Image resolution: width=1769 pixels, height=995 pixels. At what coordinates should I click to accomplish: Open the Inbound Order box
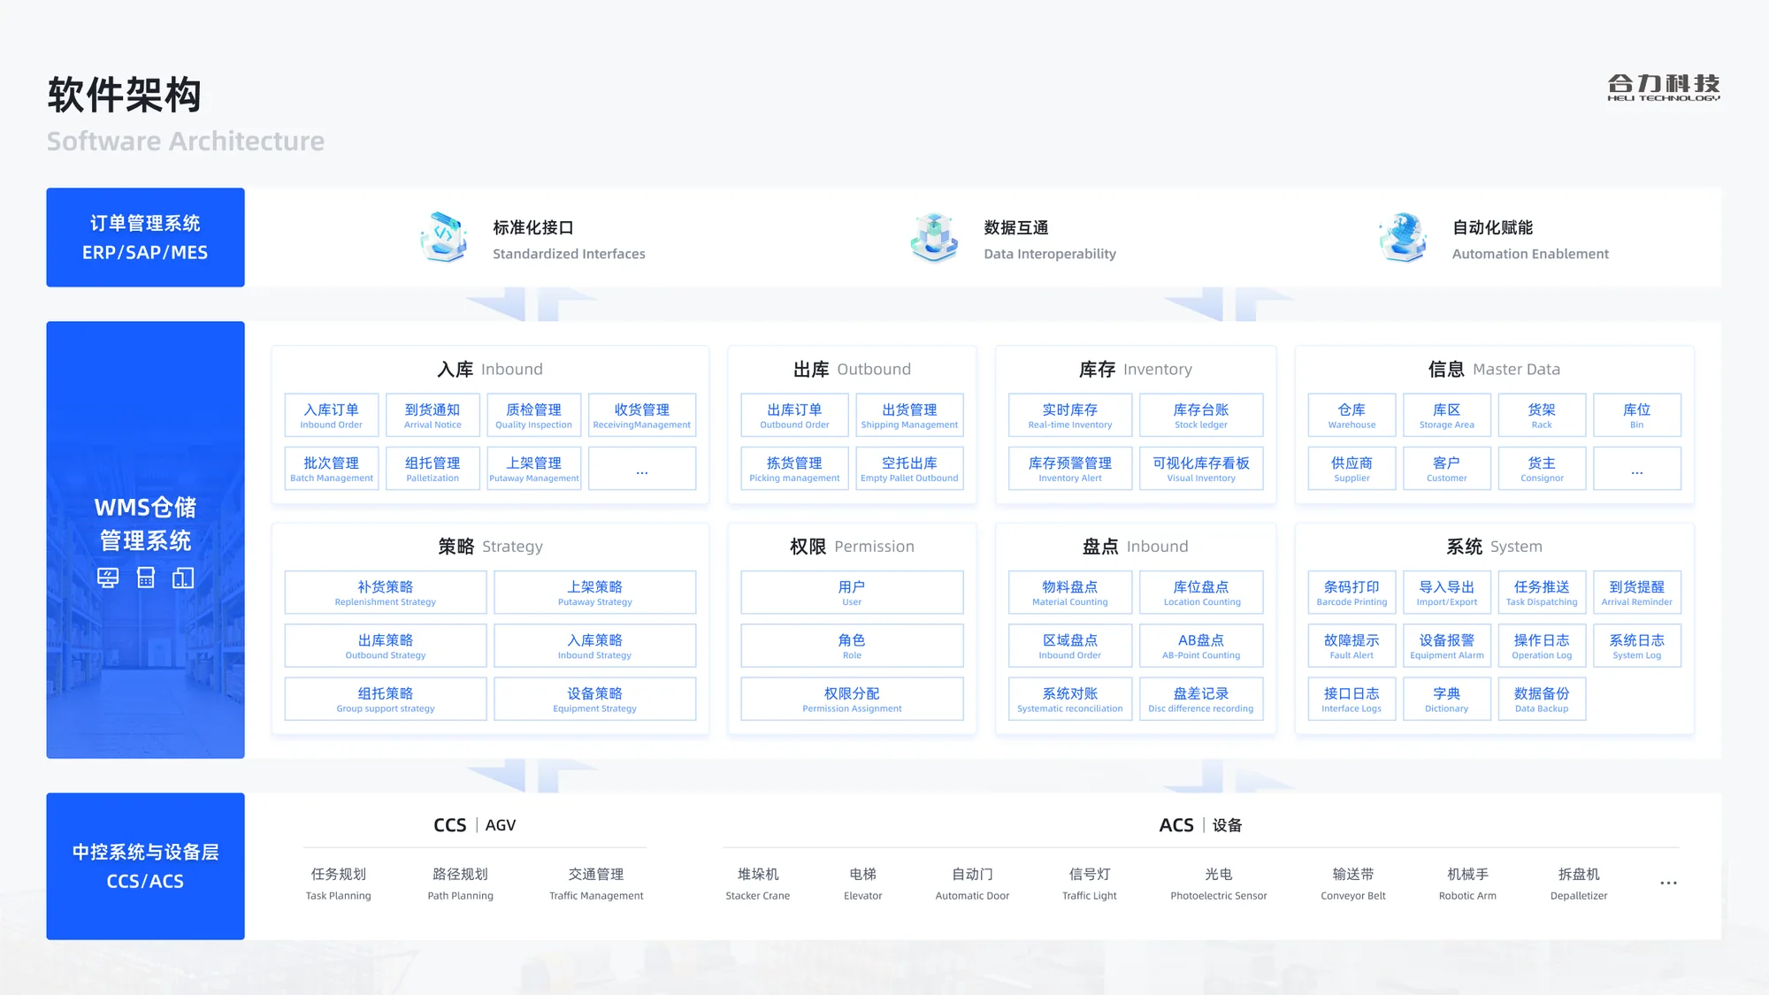pos(332,415)
